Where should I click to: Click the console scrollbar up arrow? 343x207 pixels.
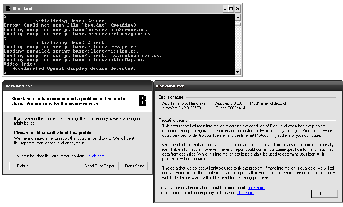click(237, 17)
